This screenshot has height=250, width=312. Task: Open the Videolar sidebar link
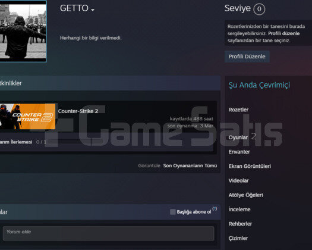click(x=238, y=180)
